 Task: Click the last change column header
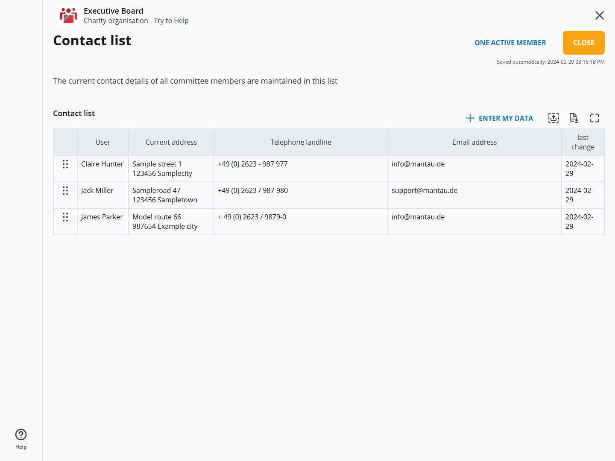[583, 142]
